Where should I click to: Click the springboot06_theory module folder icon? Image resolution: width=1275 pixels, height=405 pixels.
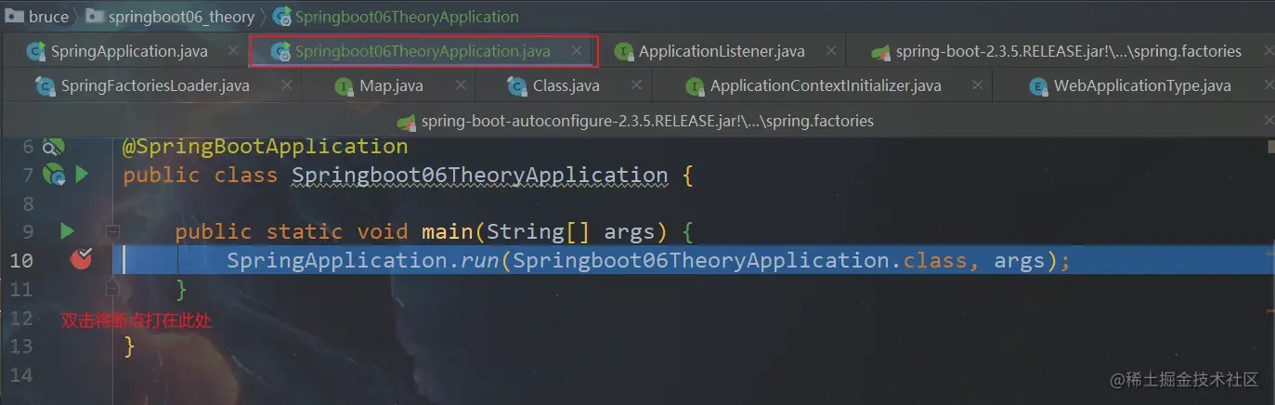[x=94, y=17]
